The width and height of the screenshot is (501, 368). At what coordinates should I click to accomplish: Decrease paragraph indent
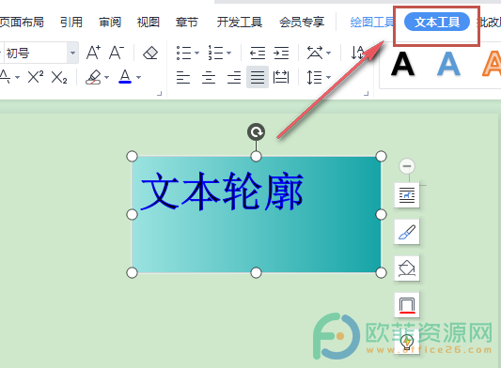[258, 53]
